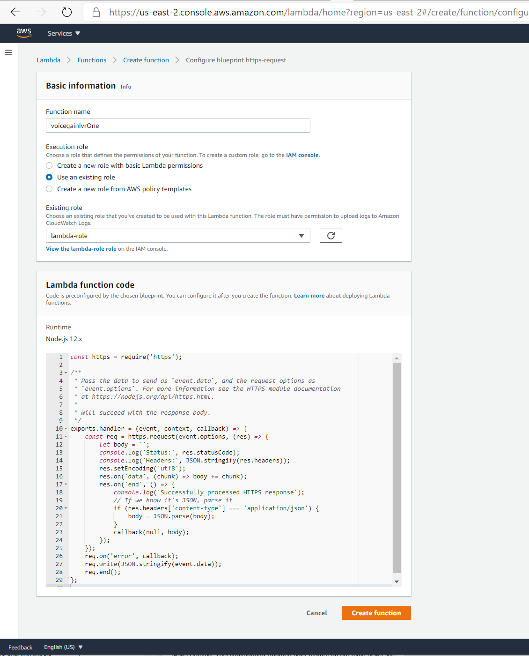Click the Function name input field
The width and height of the screenshot is (529, 656).
pos(178,126)
